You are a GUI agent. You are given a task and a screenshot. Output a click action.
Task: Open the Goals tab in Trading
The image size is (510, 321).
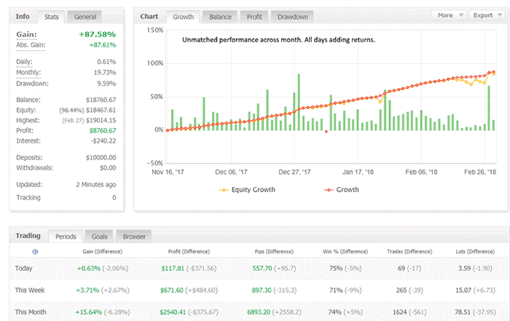tap(99, 236)
